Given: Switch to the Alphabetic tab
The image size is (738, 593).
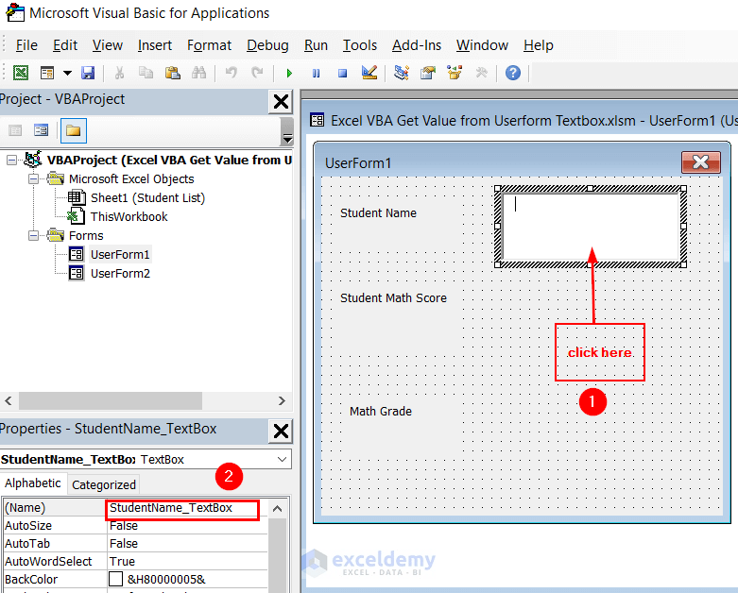Looking at the screenshot, I should 33,483.
